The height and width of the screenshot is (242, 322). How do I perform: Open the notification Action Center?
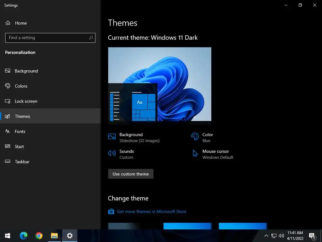[312, 236]
